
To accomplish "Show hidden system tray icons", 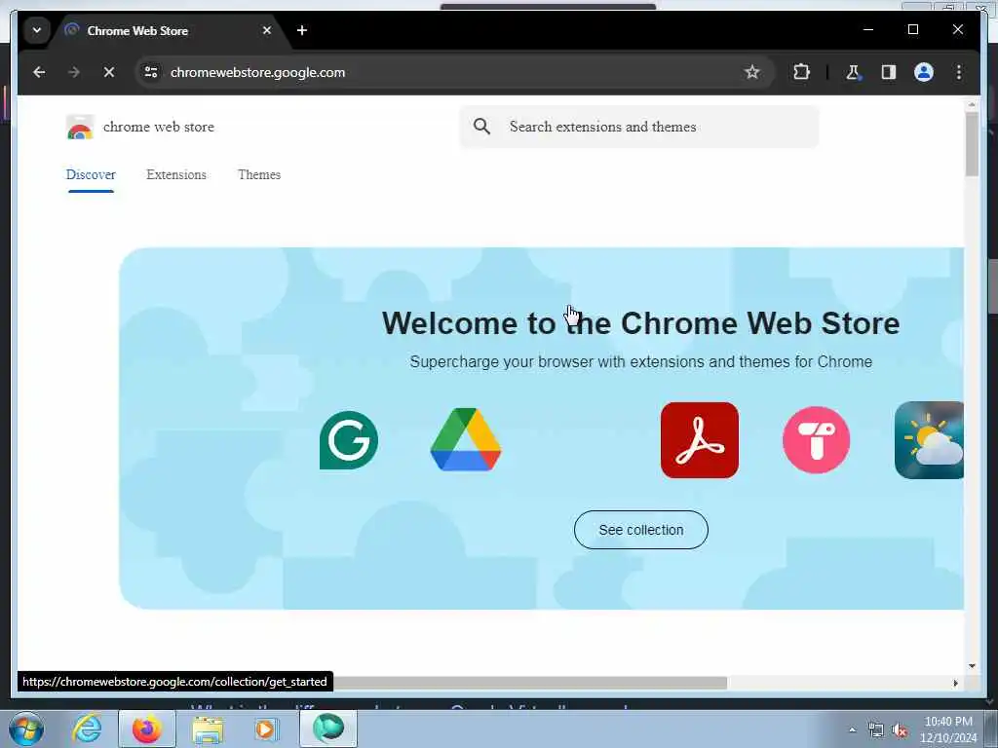I will pyautogui.click(x=852, y=730).
